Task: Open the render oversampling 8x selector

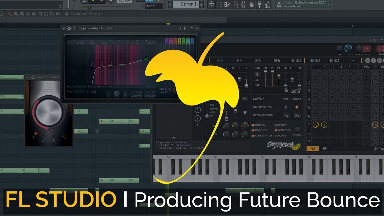Action: 297,115
